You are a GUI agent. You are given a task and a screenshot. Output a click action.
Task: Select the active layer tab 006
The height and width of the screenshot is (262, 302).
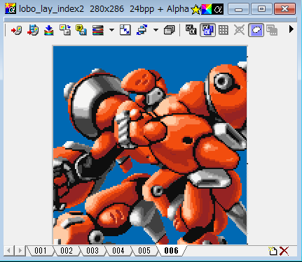(172, 251)
